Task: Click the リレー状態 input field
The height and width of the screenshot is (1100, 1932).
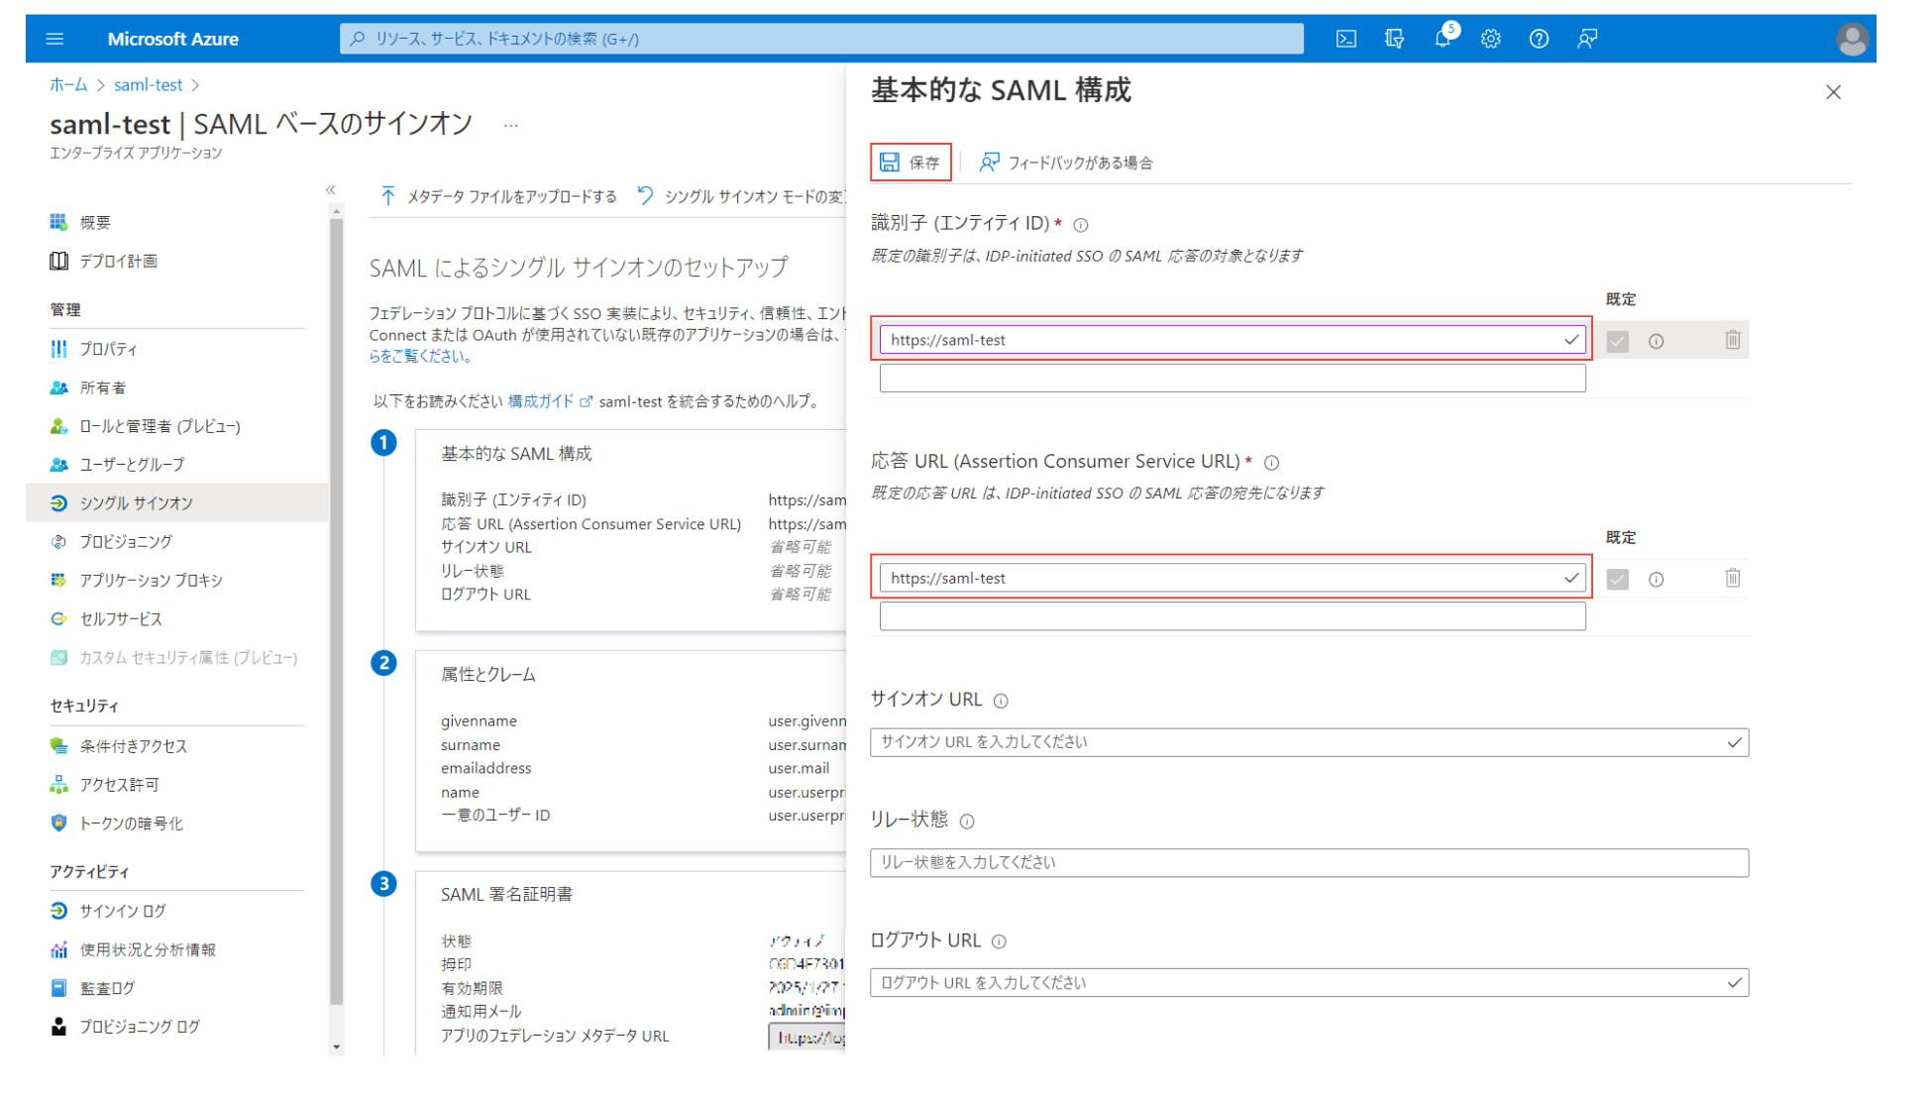Action: point(1309,862)
